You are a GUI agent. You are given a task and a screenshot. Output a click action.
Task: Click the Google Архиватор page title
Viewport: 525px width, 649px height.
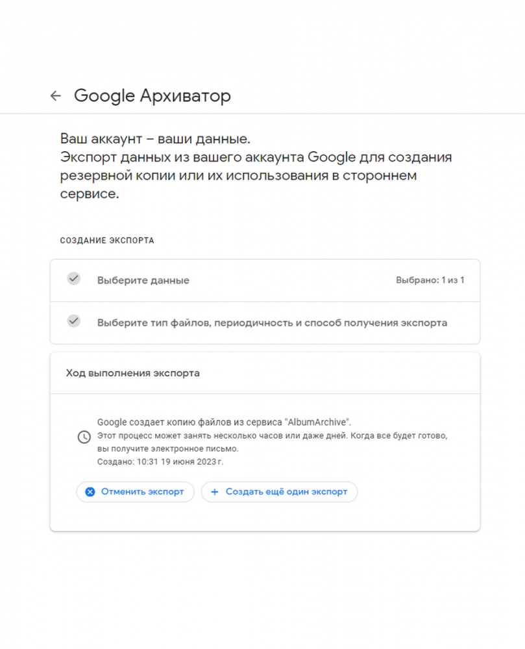[153, 96]
